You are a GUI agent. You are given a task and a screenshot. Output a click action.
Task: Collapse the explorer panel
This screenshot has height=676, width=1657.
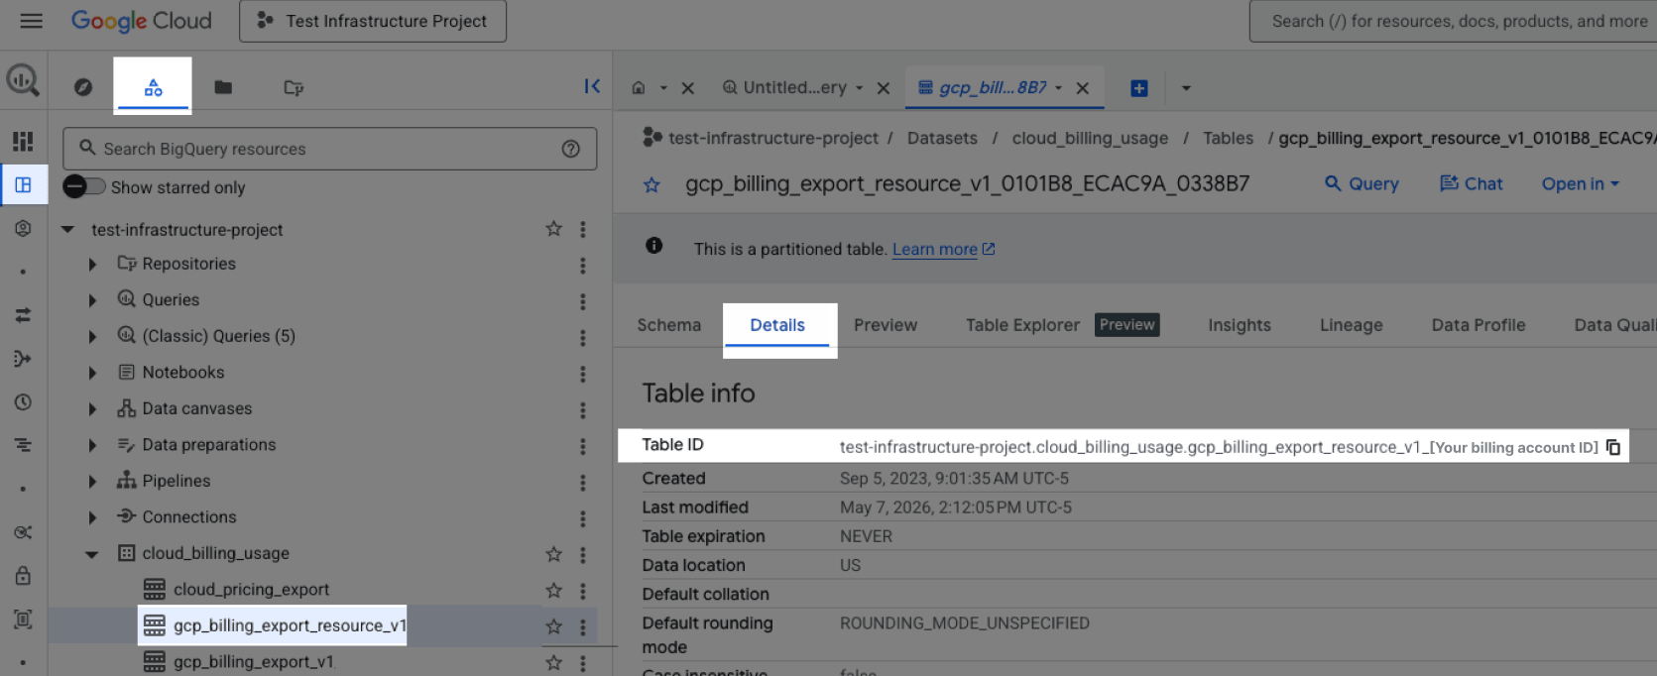[x=592, y=86]
